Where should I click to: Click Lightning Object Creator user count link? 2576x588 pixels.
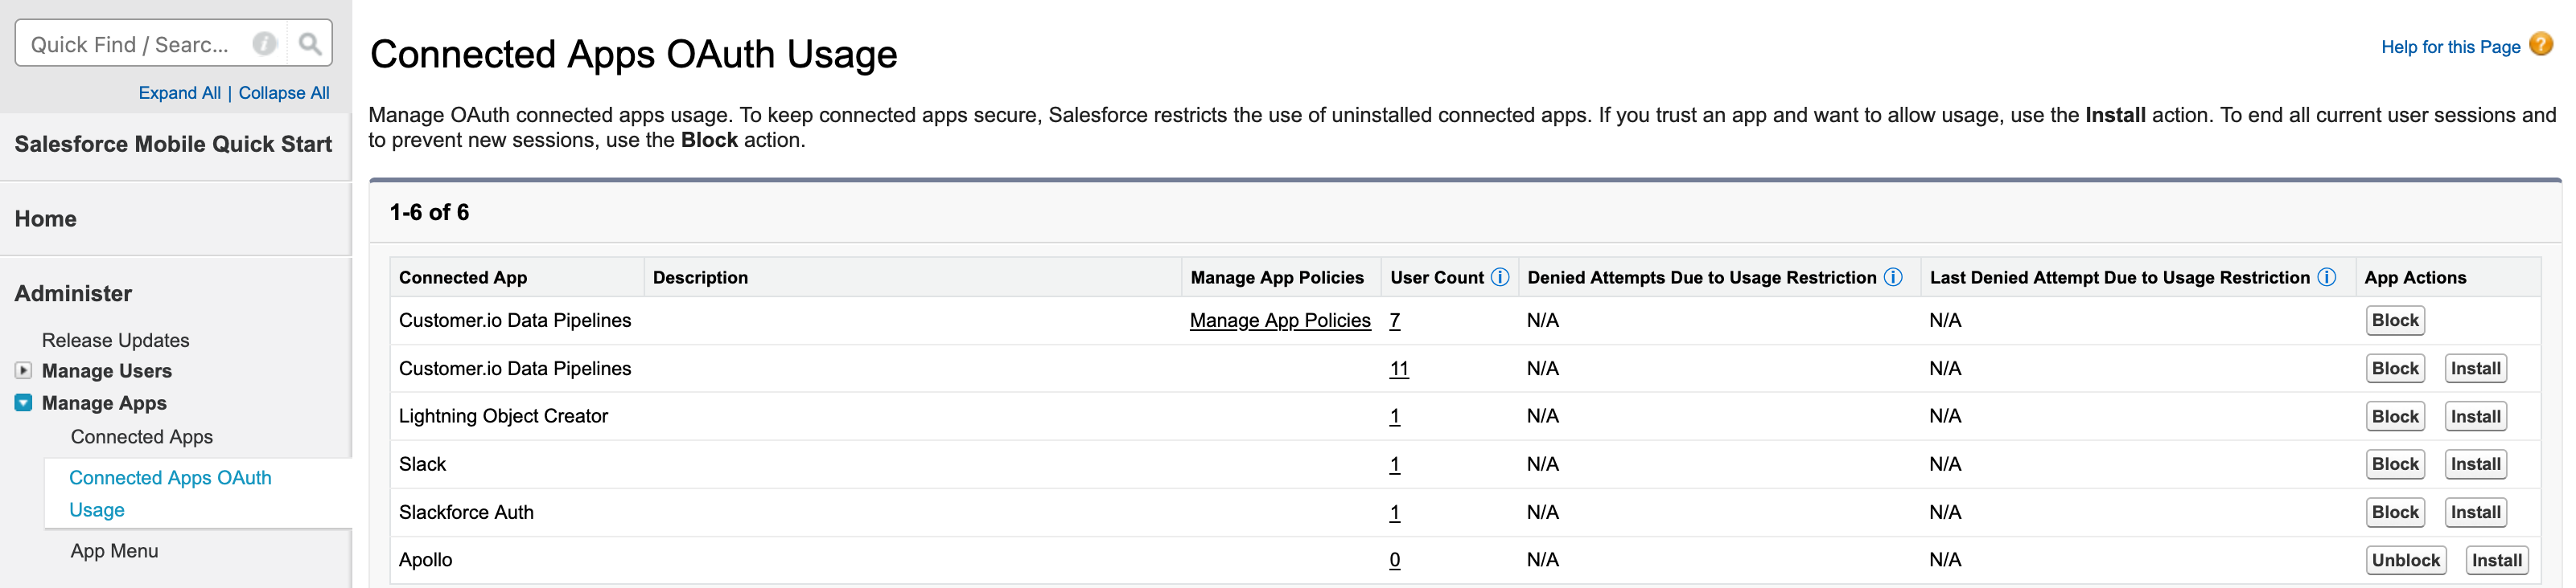pyautogui.click(x=1394, y=416)
